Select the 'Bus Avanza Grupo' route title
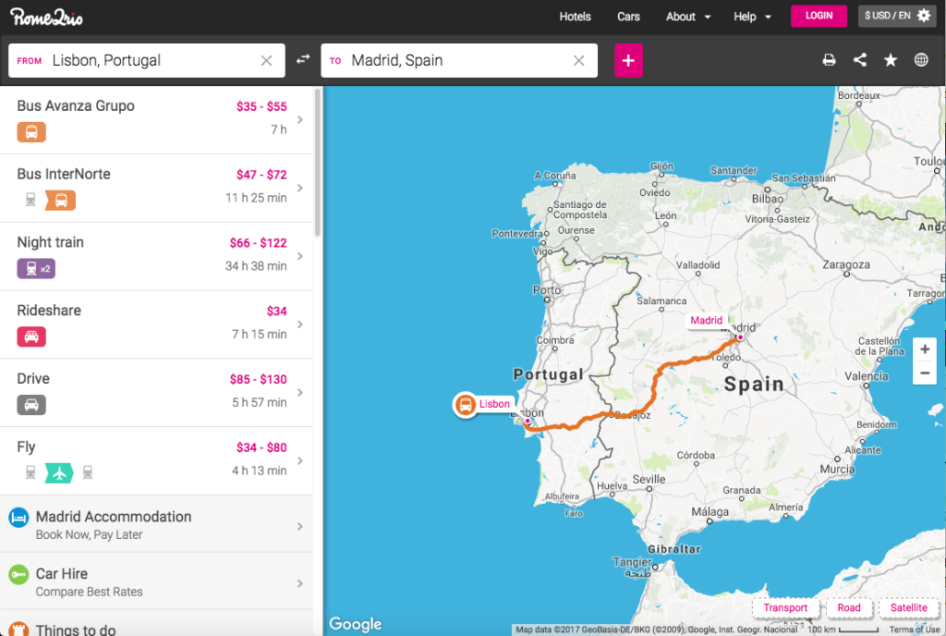 click(x=76, y=105)
